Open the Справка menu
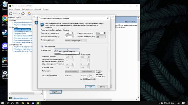The height and width of the screenshot is (105, 188). (46, 9)
